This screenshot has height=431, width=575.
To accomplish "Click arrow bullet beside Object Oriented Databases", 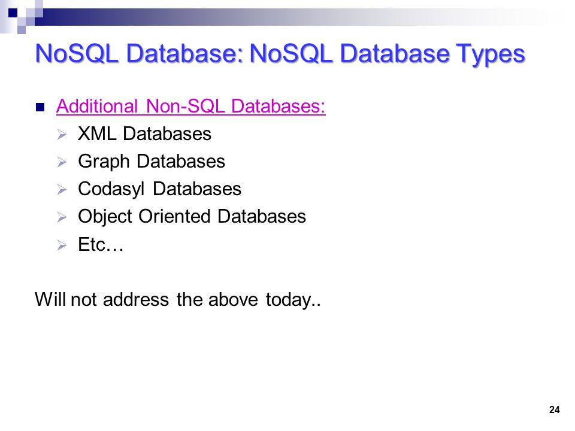I will (x=62, y=217).
